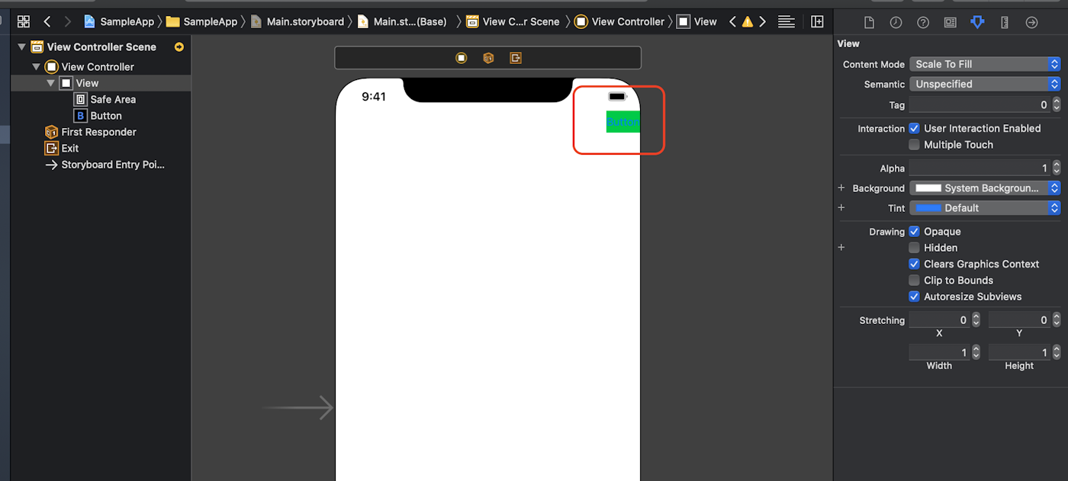Screen dimensions: 1068x481
Task: Open Tint Default dropdown
Action: [985, 207]
